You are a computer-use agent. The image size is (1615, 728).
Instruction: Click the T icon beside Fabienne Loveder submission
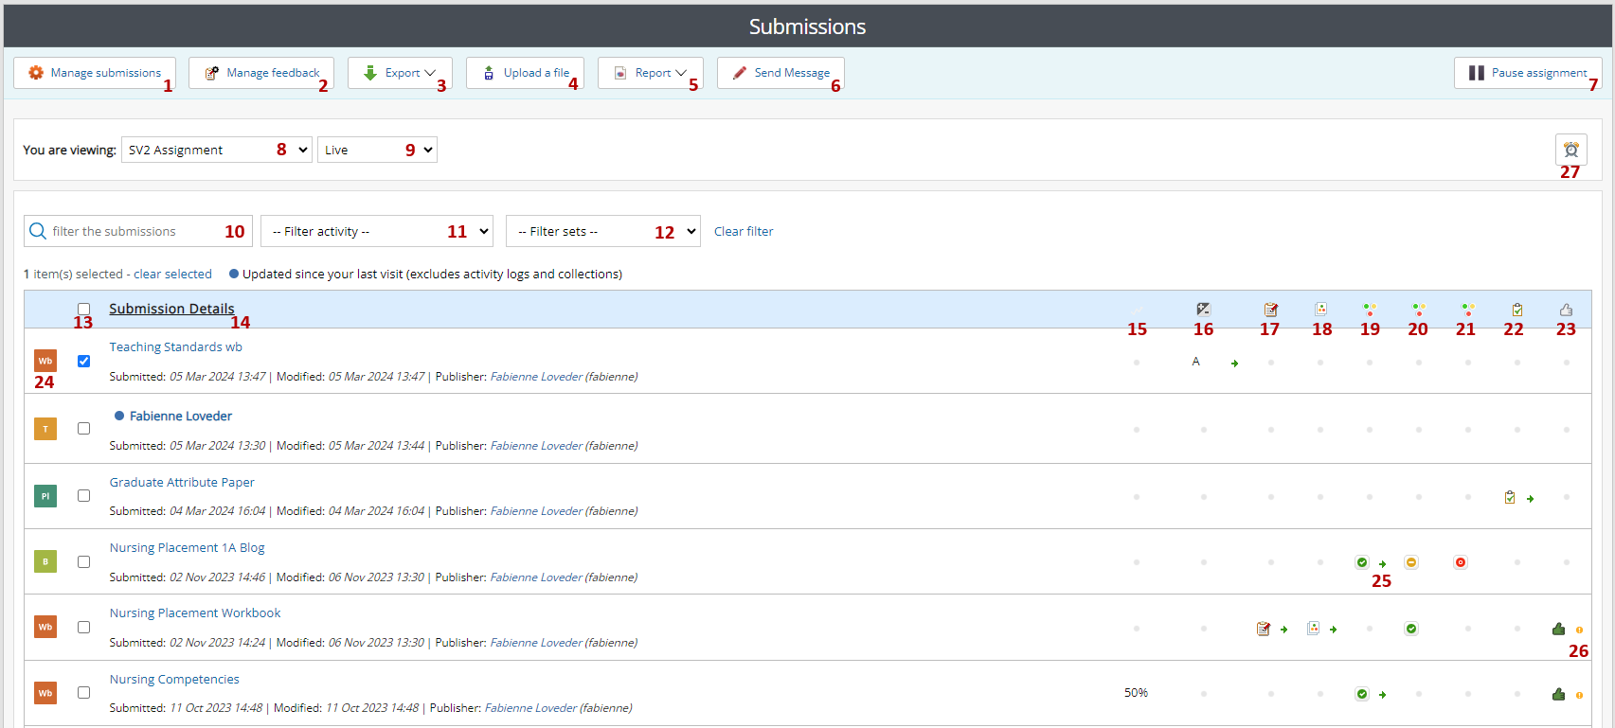pos(45,429)
